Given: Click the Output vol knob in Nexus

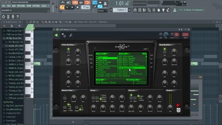Looking at the screenshot, I should coord(170,107).
